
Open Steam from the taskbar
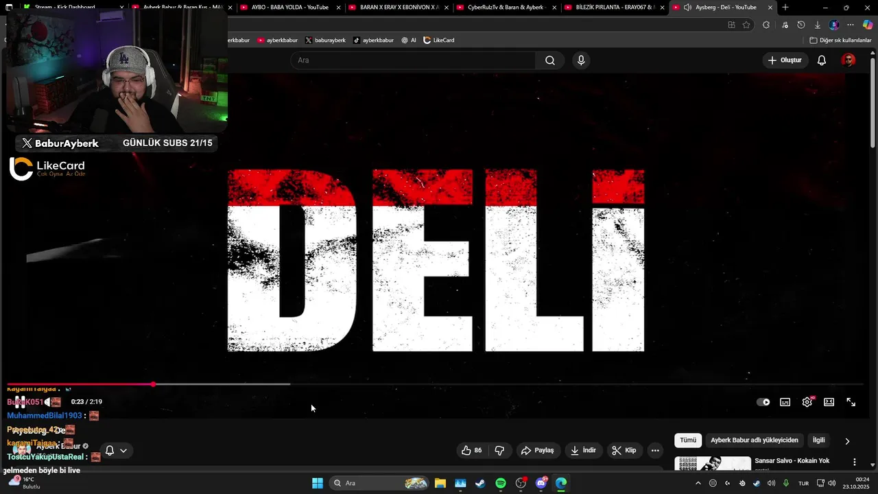click(x=480, y=483)
